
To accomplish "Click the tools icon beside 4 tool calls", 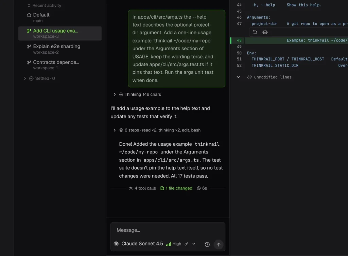I will [x=131, y=188].
